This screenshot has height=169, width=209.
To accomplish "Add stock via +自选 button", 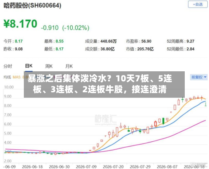I will pyautogui.click(x=198, y=5).
